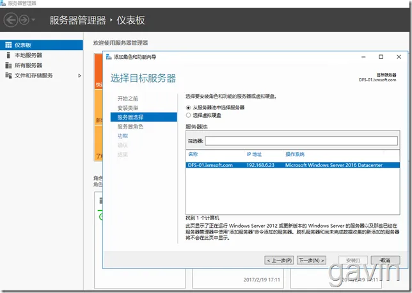Sort server pool by IP 地址 column
Screen dimensions: 412x293
tap(254, 154)
